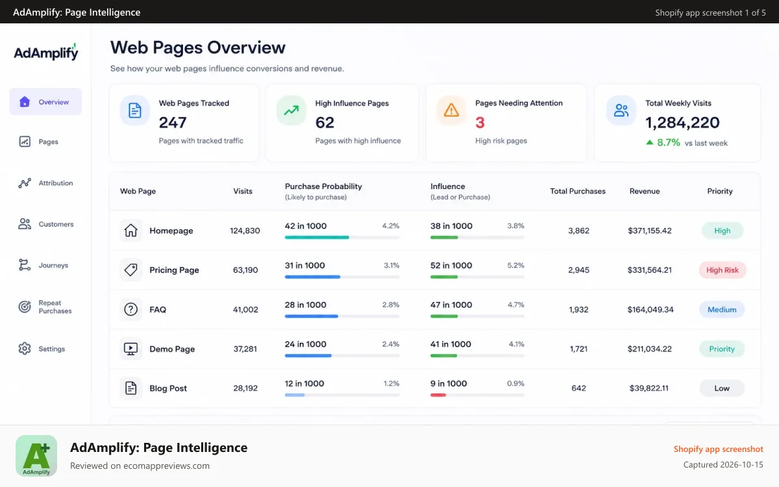
Task: Click the Revenue column header
Action: [x=645, y=192]
